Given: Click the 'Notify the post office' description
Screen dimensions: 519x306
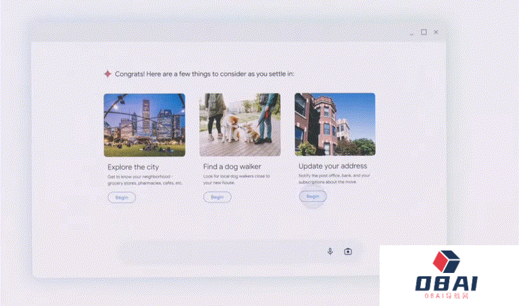Looking at the screenshot, I should coord(334,178).
